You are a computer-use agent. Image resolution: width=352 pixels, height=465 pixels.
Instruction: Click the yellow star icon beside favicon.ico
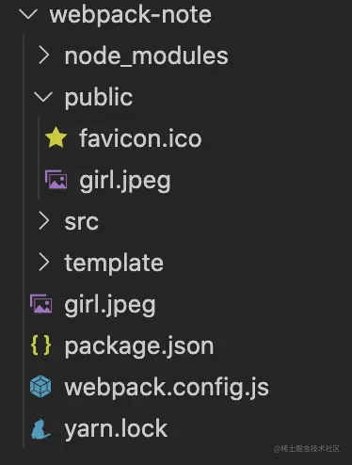(56, 137)
